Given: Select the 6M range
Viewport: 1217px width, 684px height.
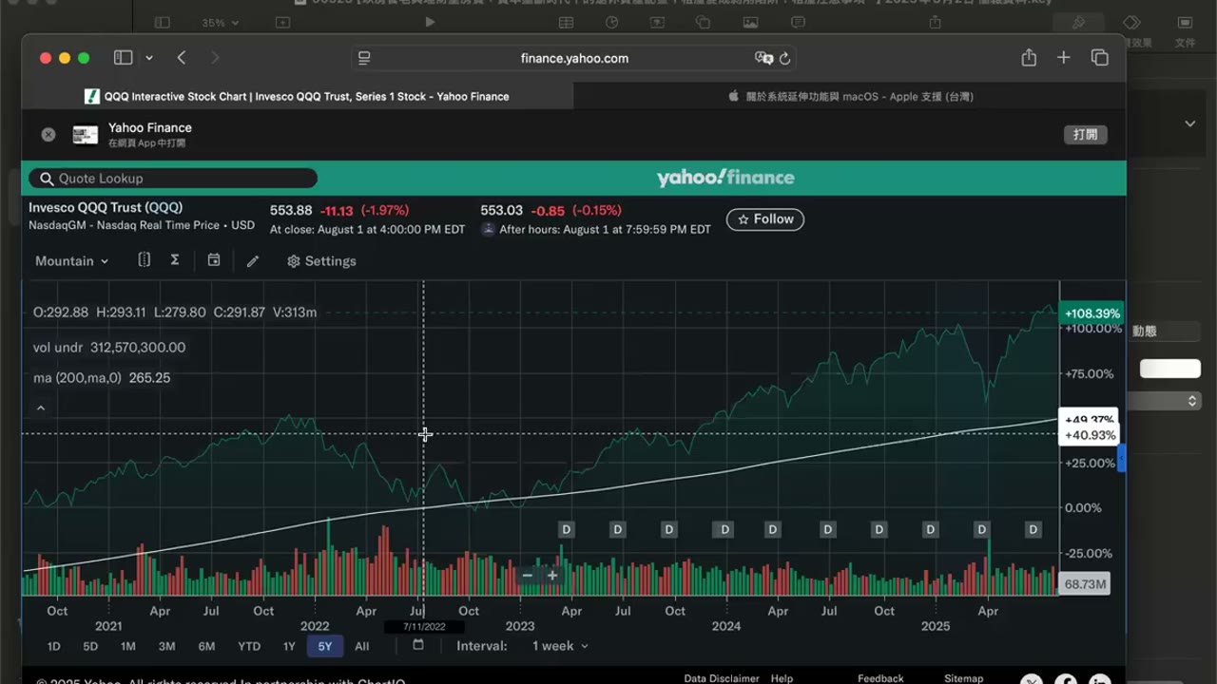Looking at the screenshot, I should pos(206,646).
